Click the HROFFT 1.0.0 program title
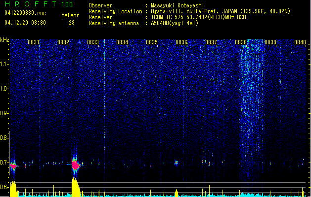The image size is (311, 197). (x=39, y=4)
